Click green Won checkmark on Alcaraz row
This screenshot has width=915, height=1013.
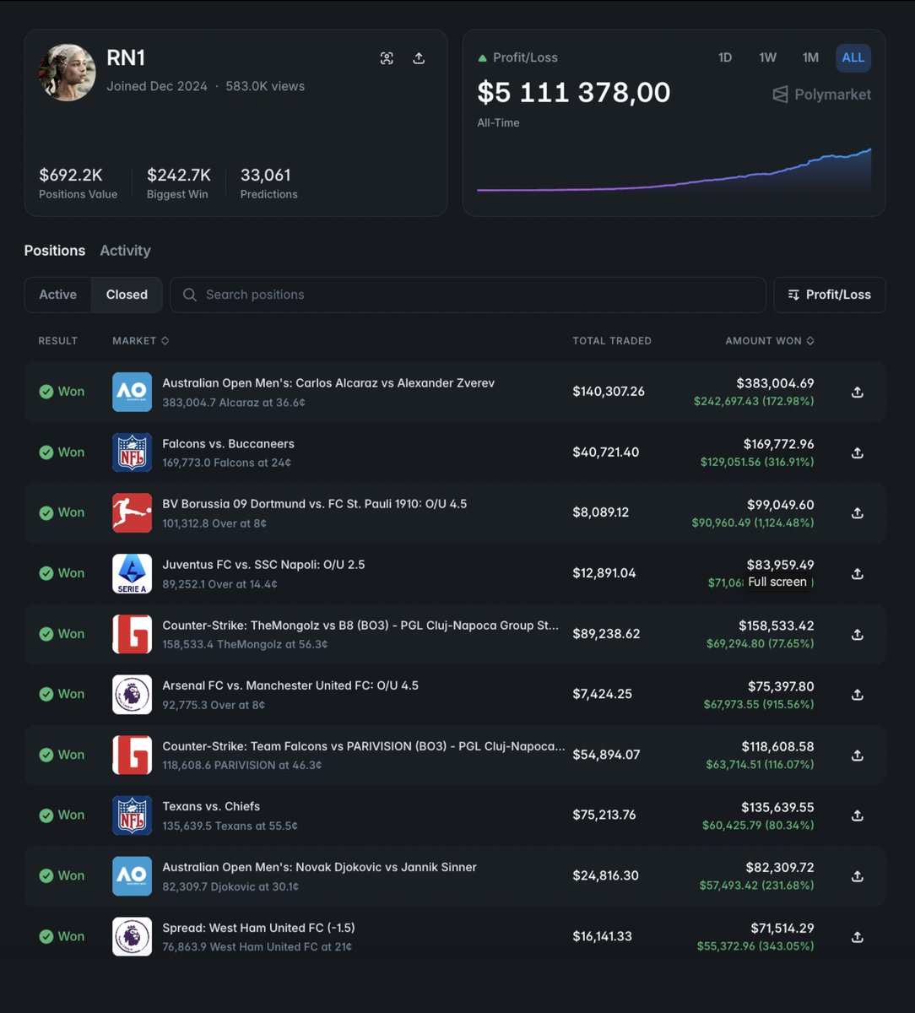pos(46,392)
